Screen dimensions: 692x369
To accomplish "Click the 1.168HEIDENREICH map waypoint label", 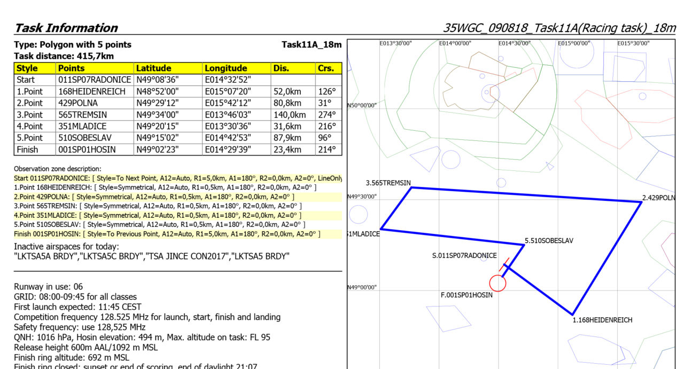I will point(602,320).
